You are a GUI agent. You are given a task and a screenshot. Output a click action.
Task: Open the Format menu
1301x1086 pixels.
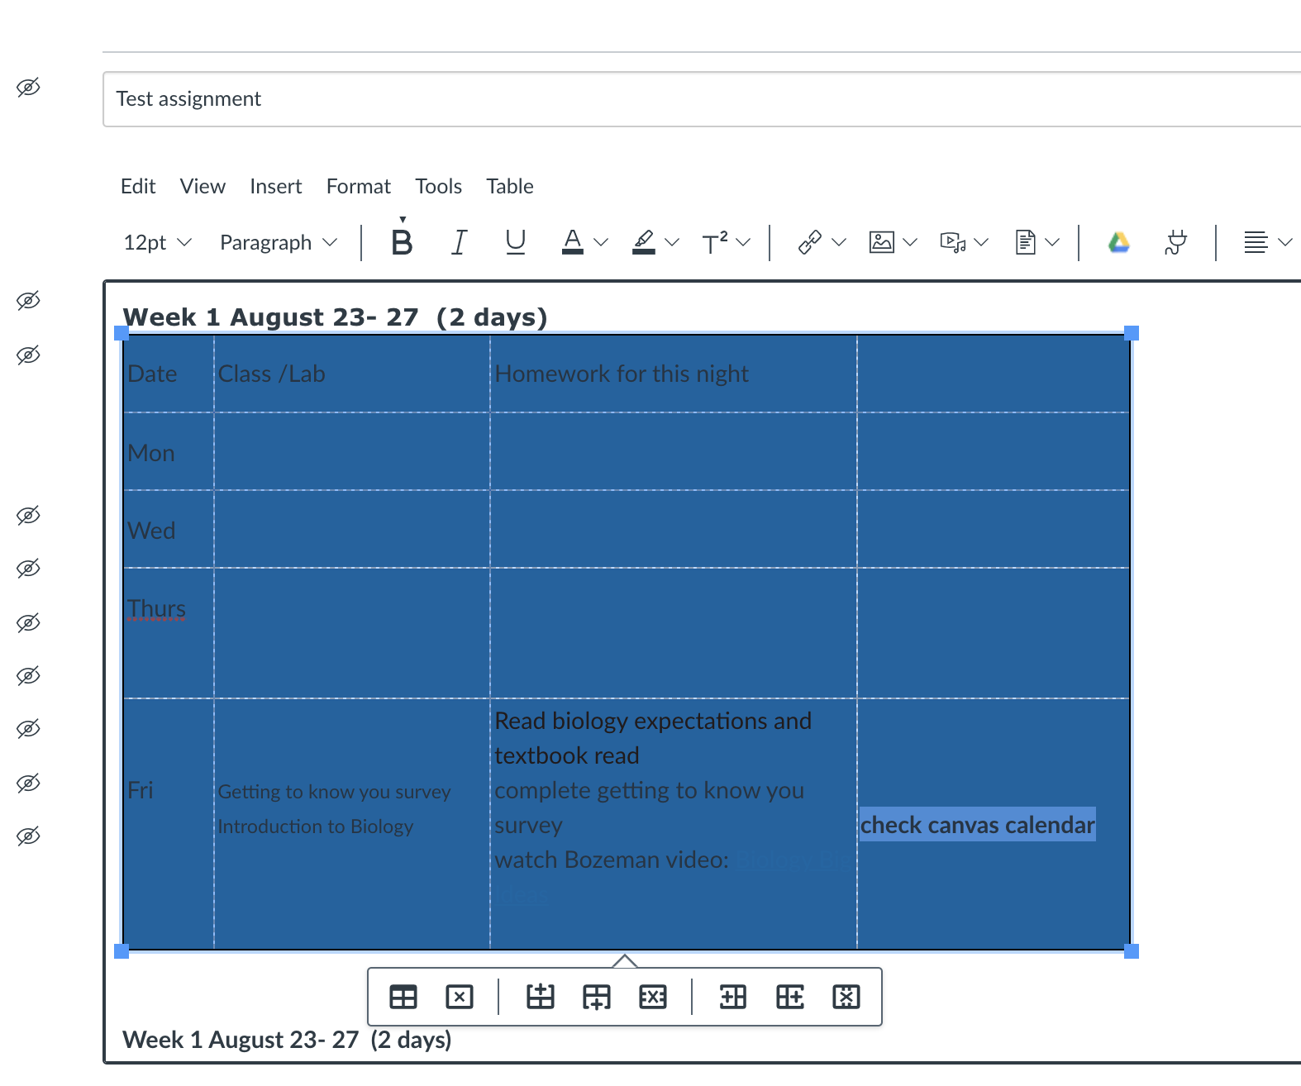point(359,186)
